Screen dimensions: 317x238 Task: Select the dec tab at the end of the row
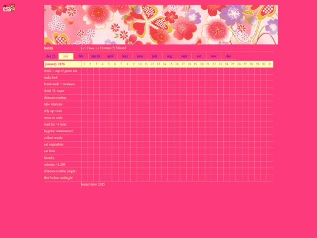tap(229, 56)
